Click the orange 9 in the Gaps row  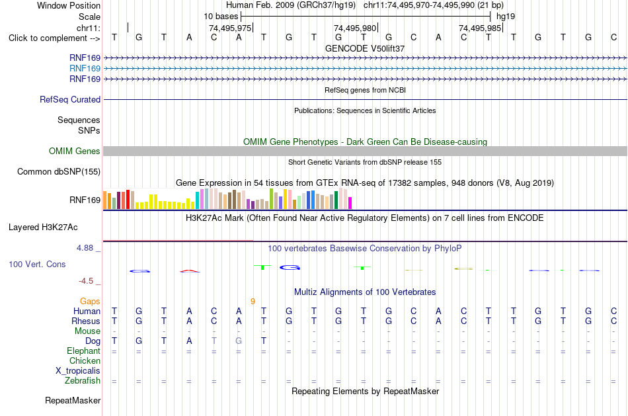253,302
